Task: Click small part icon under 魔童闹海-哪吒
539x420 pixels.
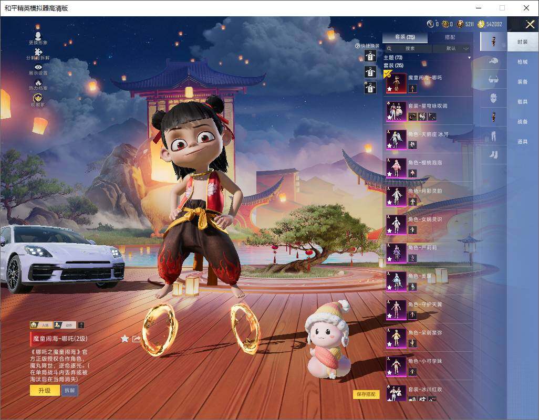Action: click(412, 89)
